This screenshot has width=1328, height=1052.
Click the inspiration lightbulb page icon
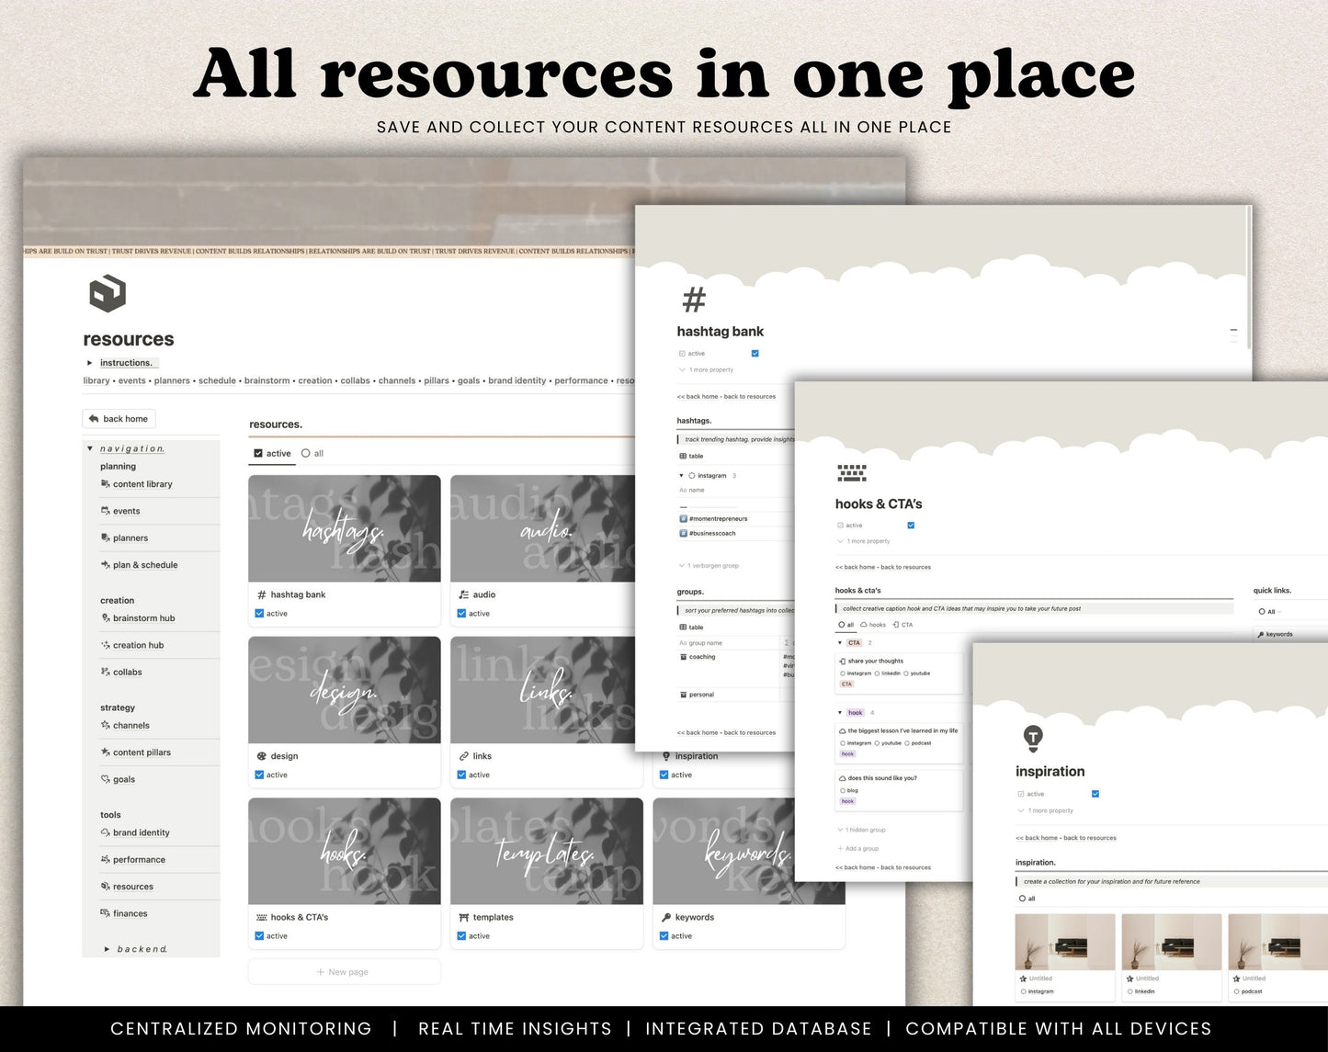[1033, 737]
